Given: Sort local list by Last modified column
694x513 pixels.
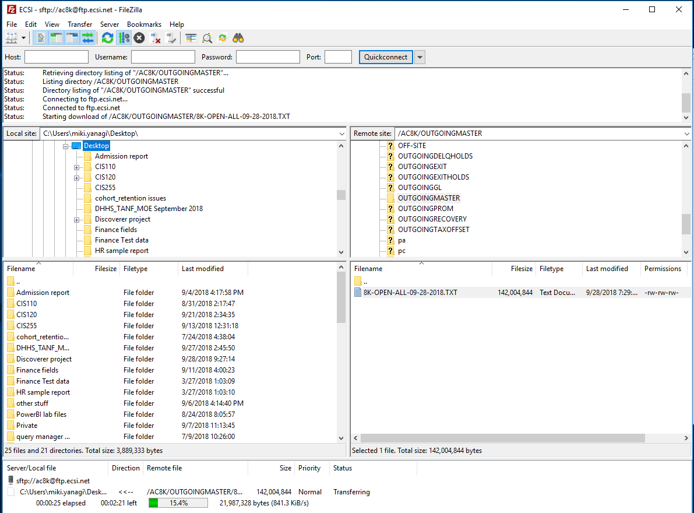Looking at the screenshot, I should pos(213,269).
